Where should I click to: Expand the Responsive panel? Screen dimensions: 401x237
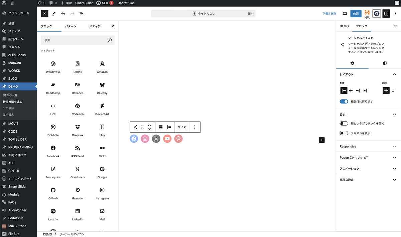(368, 146)
